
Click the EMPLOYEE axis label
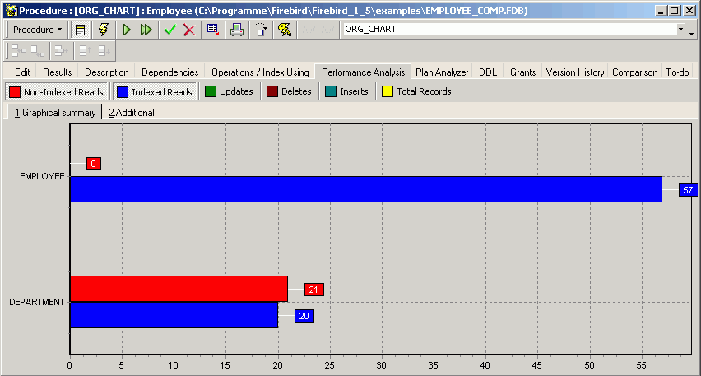pyautogui.click(x=42, y=177)
